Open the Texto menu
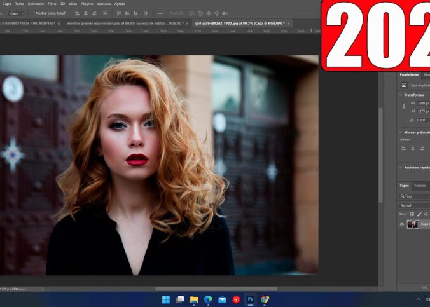Screen dimensions: 430x307 tap(19, 4)
